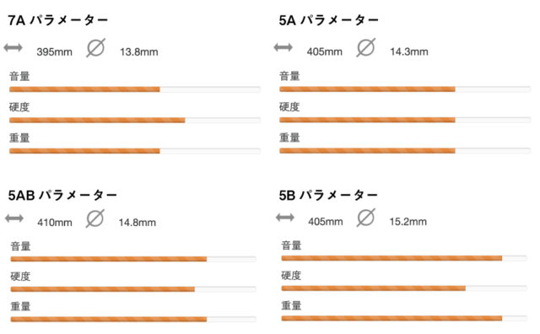Click the 5A 重量 bar
The image size is (540, 334).
(405, 150)
